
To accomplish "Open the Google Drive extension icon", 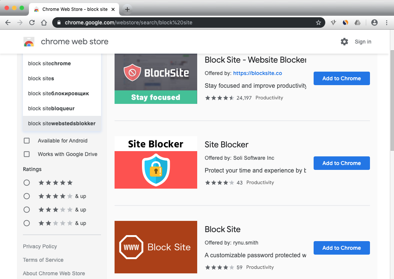I will [x=358, y=22].
